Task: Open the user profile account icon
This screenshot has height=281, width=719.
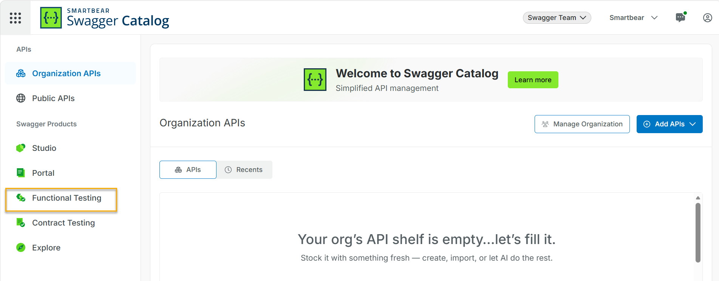Action: click(707, 18)
